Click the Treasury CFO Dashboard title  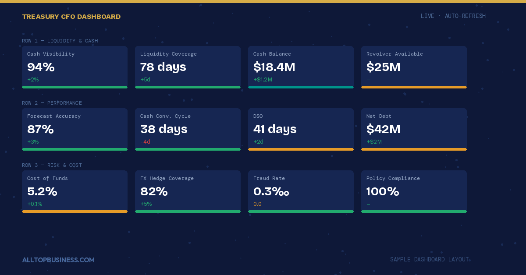click(x=71, y=17)
